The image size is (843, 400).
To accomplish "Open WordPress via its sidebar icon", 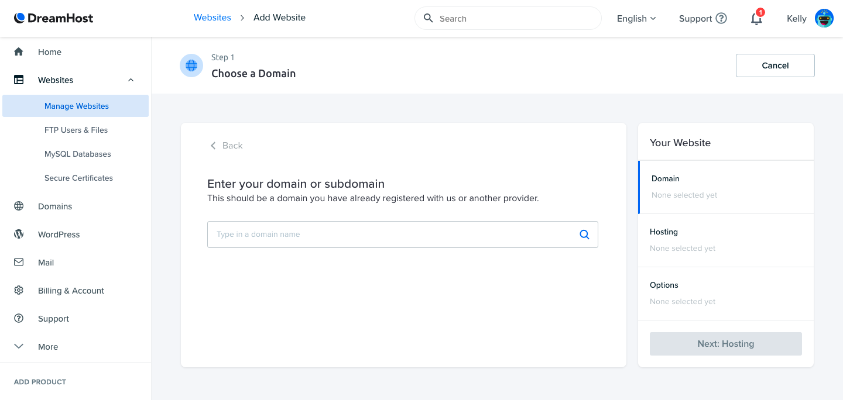I will 19,235.
